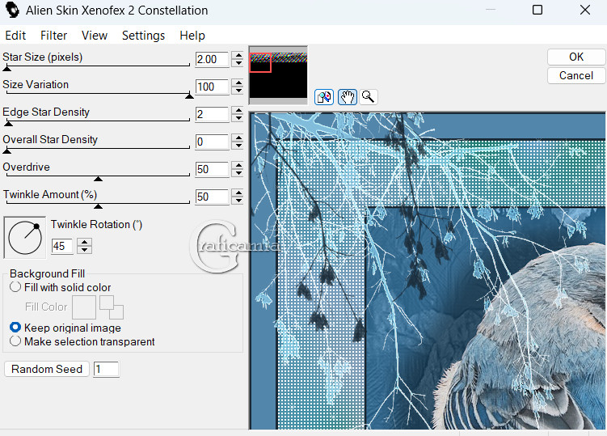This screenshot has width=607, height=436.
Task: Click the navigator thumbnail preview
Action: point(278,75)
